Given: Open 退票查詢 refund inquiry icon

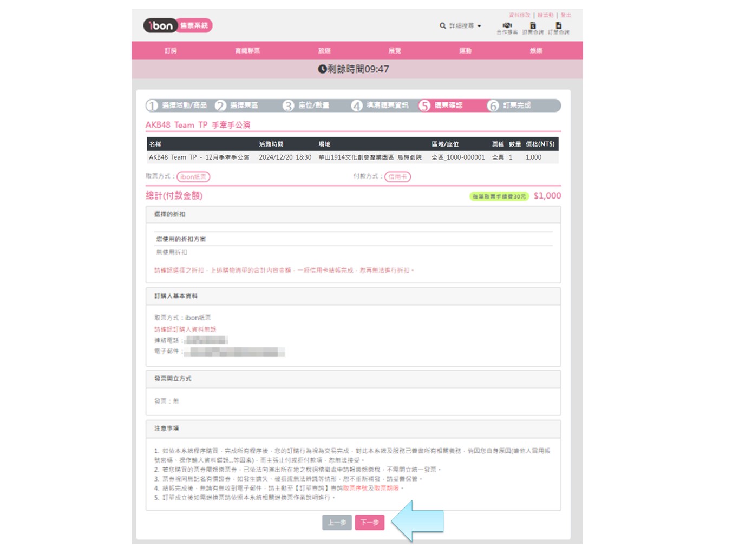Looking at the screenshot, I should click(533, 25).
